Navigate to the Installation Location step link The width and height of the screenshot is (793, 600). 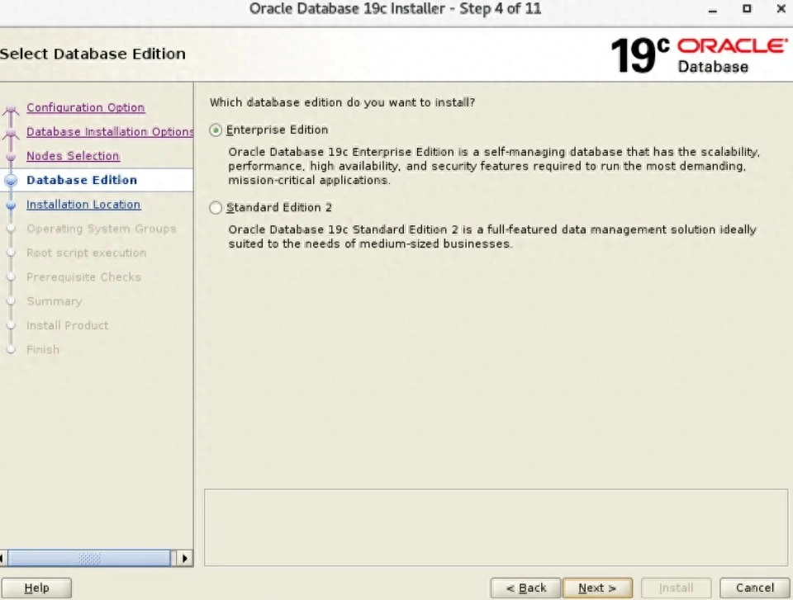[83, 205]
